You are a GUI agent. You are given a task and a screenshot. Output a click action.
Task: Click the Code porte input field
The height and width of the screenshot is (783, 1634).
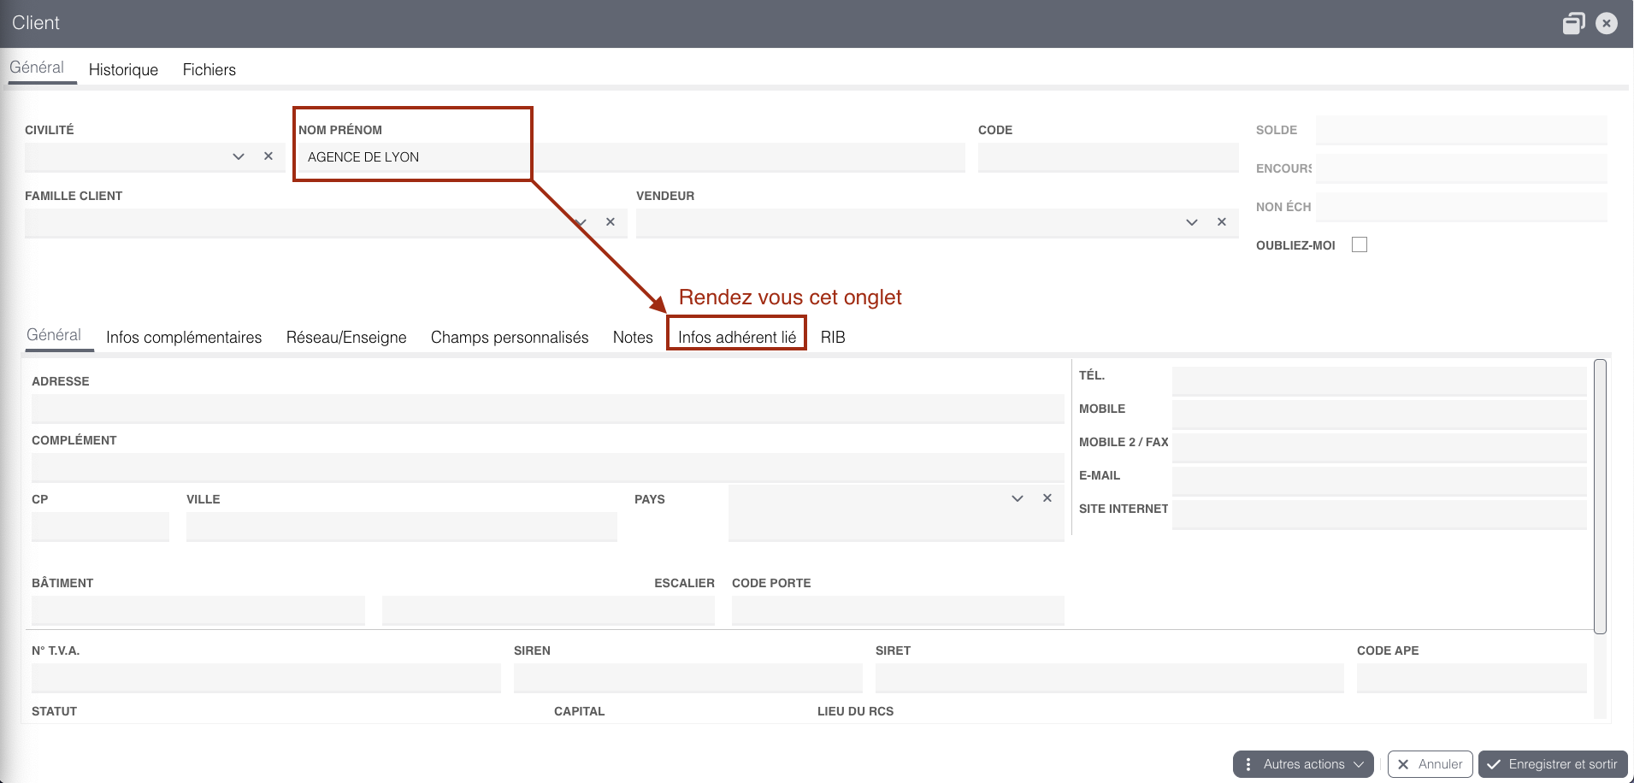(x=898, y=610)
